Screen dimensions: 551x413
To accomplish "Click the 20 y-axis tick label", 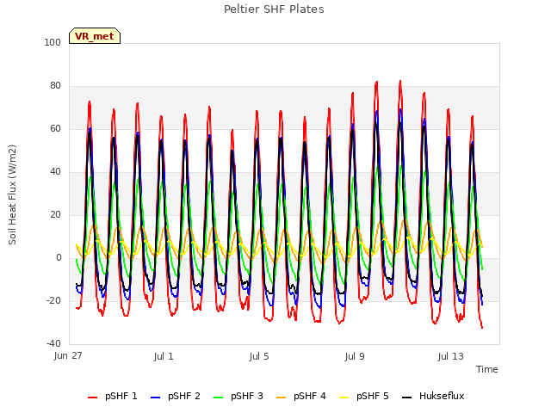I will point(55,215).
